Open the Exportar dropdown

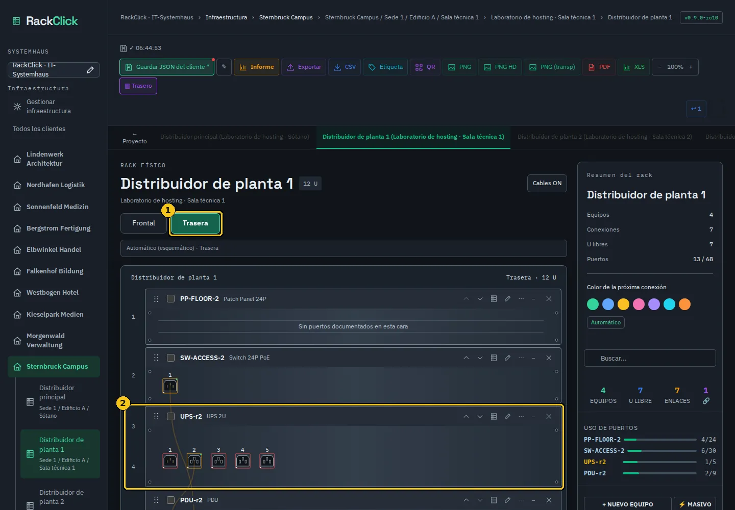(304, 67)
